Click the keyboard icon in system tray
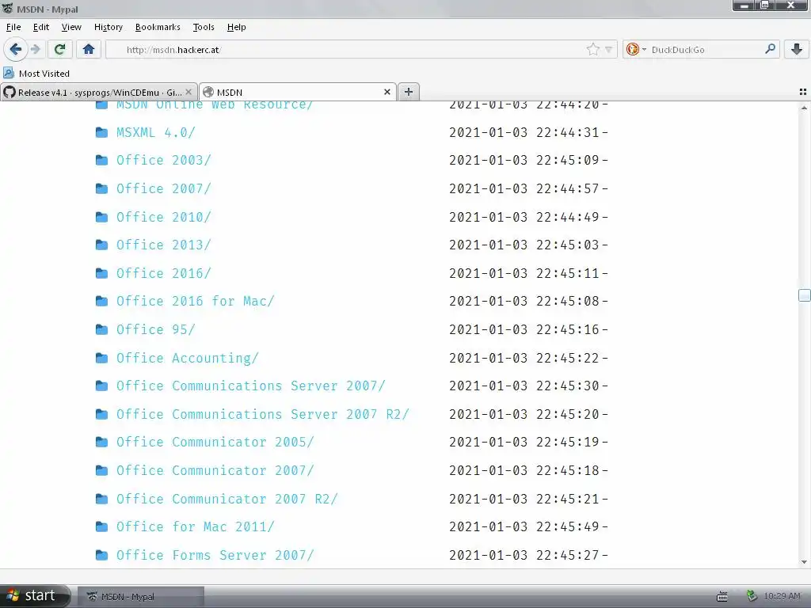The width and height of the screenshot is (811, 608). (722, 597)
